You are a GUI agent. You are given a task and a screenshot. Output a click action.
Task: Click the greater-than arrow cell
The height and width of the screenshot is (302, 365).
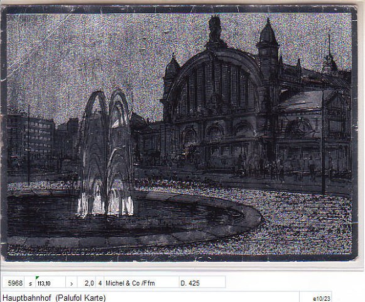[72, 283]
